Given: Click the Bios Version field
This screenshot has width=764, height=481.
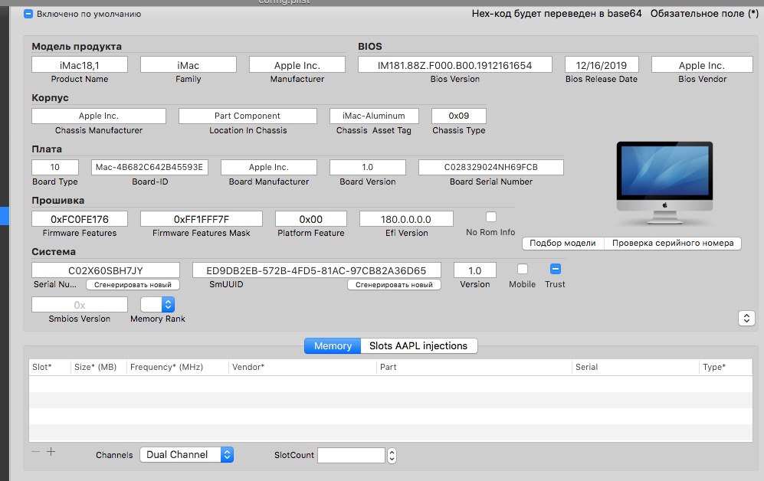Looking at the screenshot, I should click(455, 65).
